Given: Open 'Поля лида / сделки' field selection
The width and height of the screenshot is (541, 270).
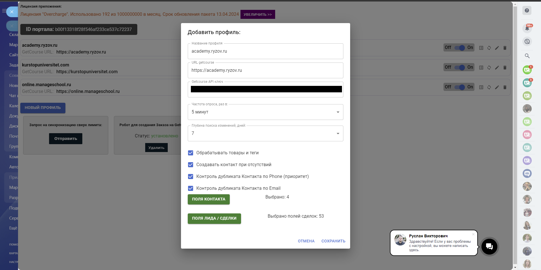Looking at the screenshot, I should 214,218.
